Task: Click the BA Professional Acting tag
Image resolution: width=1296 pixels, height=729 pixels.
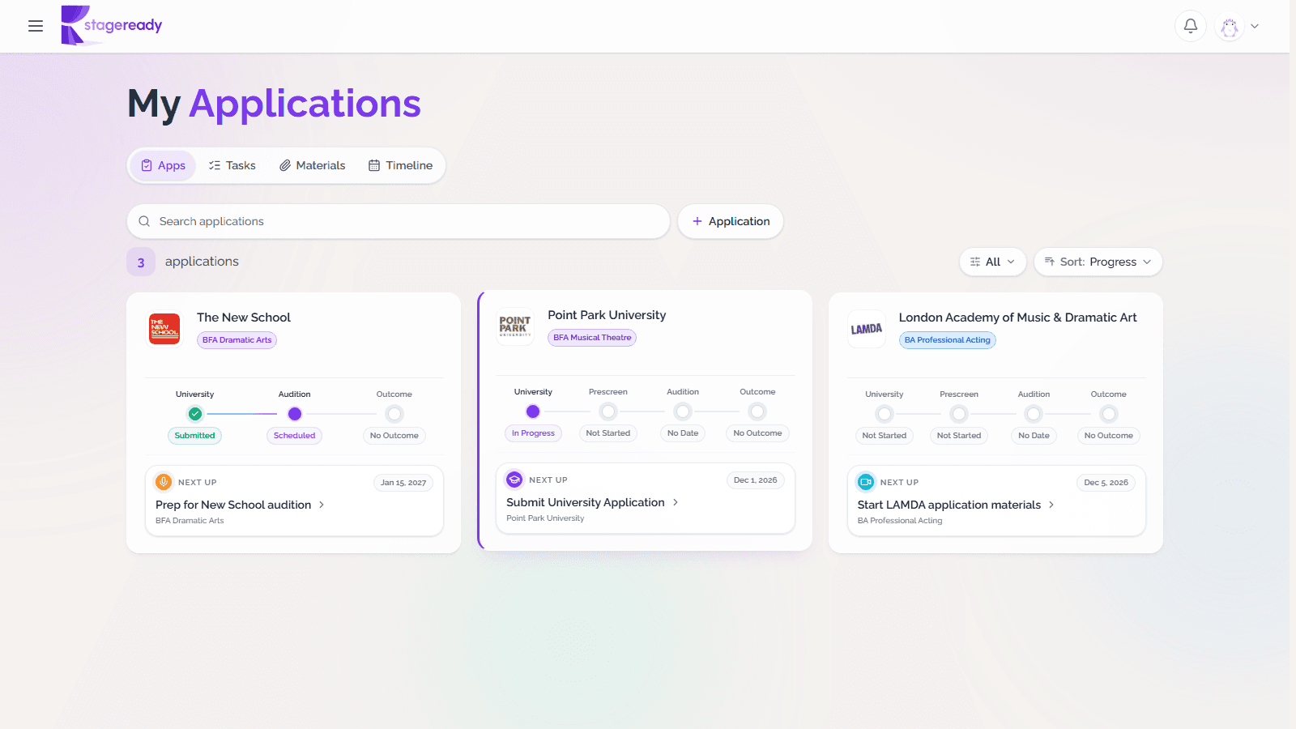Action: tap(947, 340)
